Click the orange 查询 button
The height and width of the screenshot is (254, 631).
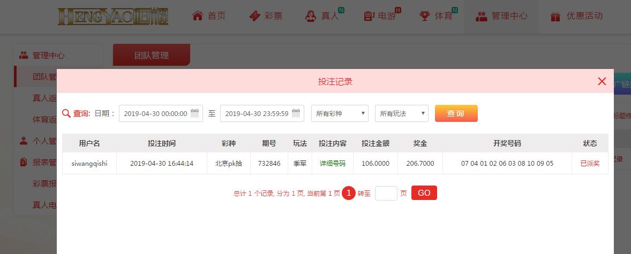click(x=456, y=113)
